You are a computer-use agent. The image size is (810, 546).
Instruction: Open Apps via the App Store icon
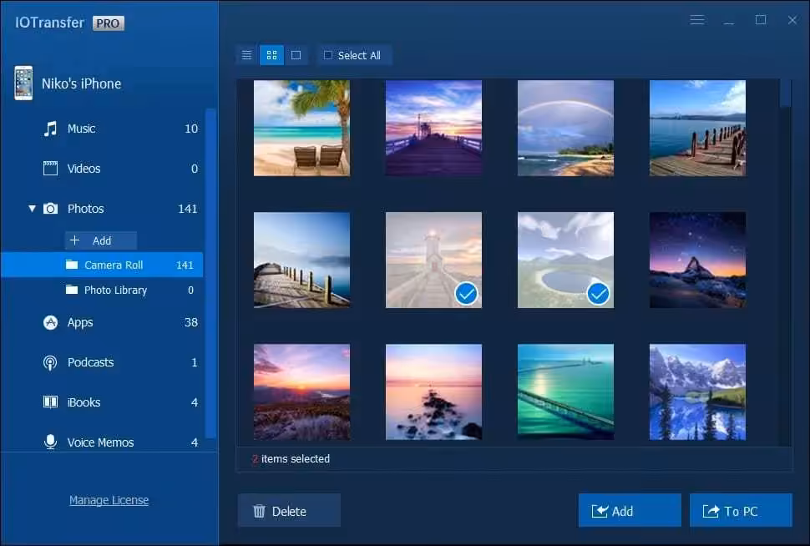tap(51, 322)
